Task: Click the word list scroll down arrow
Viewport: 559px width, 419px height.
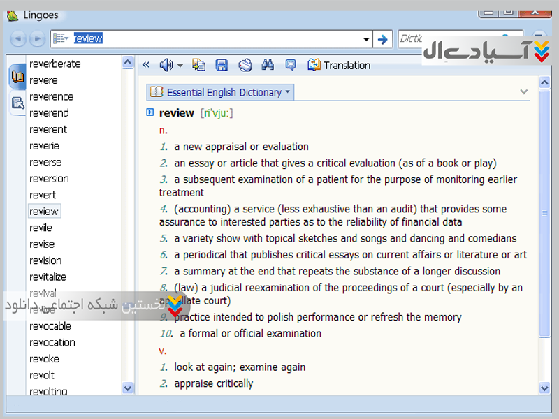Action: (128, 388)
